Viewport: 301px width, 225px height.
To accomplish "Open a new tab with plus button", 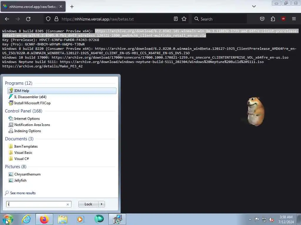I will tap(72, 7).
